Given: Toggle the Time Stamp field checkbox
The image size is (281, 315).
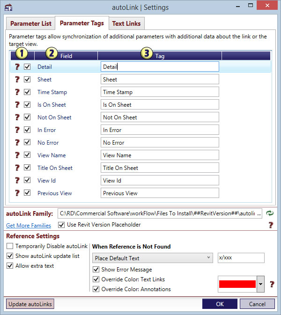Looking at the screenshot, I should tap(27, 92).
